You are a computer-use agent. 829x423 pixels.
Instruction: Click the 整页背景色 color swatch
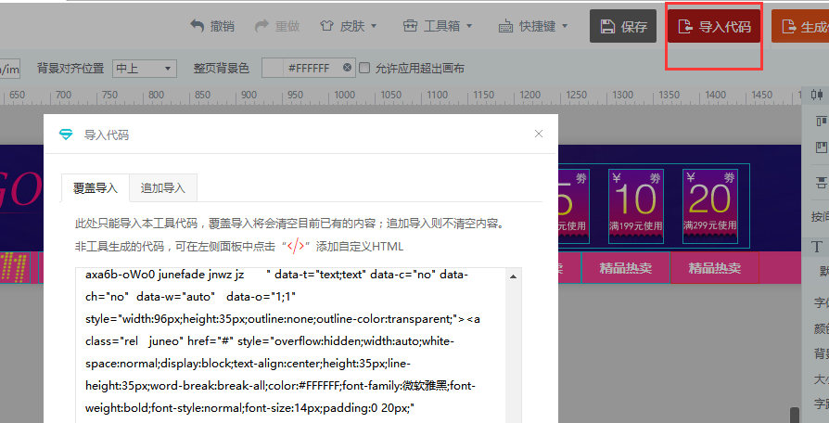(x=273, y=68)
